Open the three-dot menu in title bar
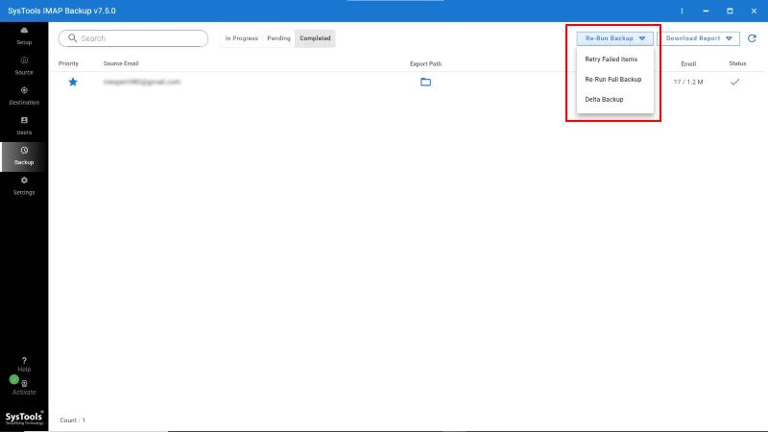Screen dimensions: 768x432 [x=682, y=11]
